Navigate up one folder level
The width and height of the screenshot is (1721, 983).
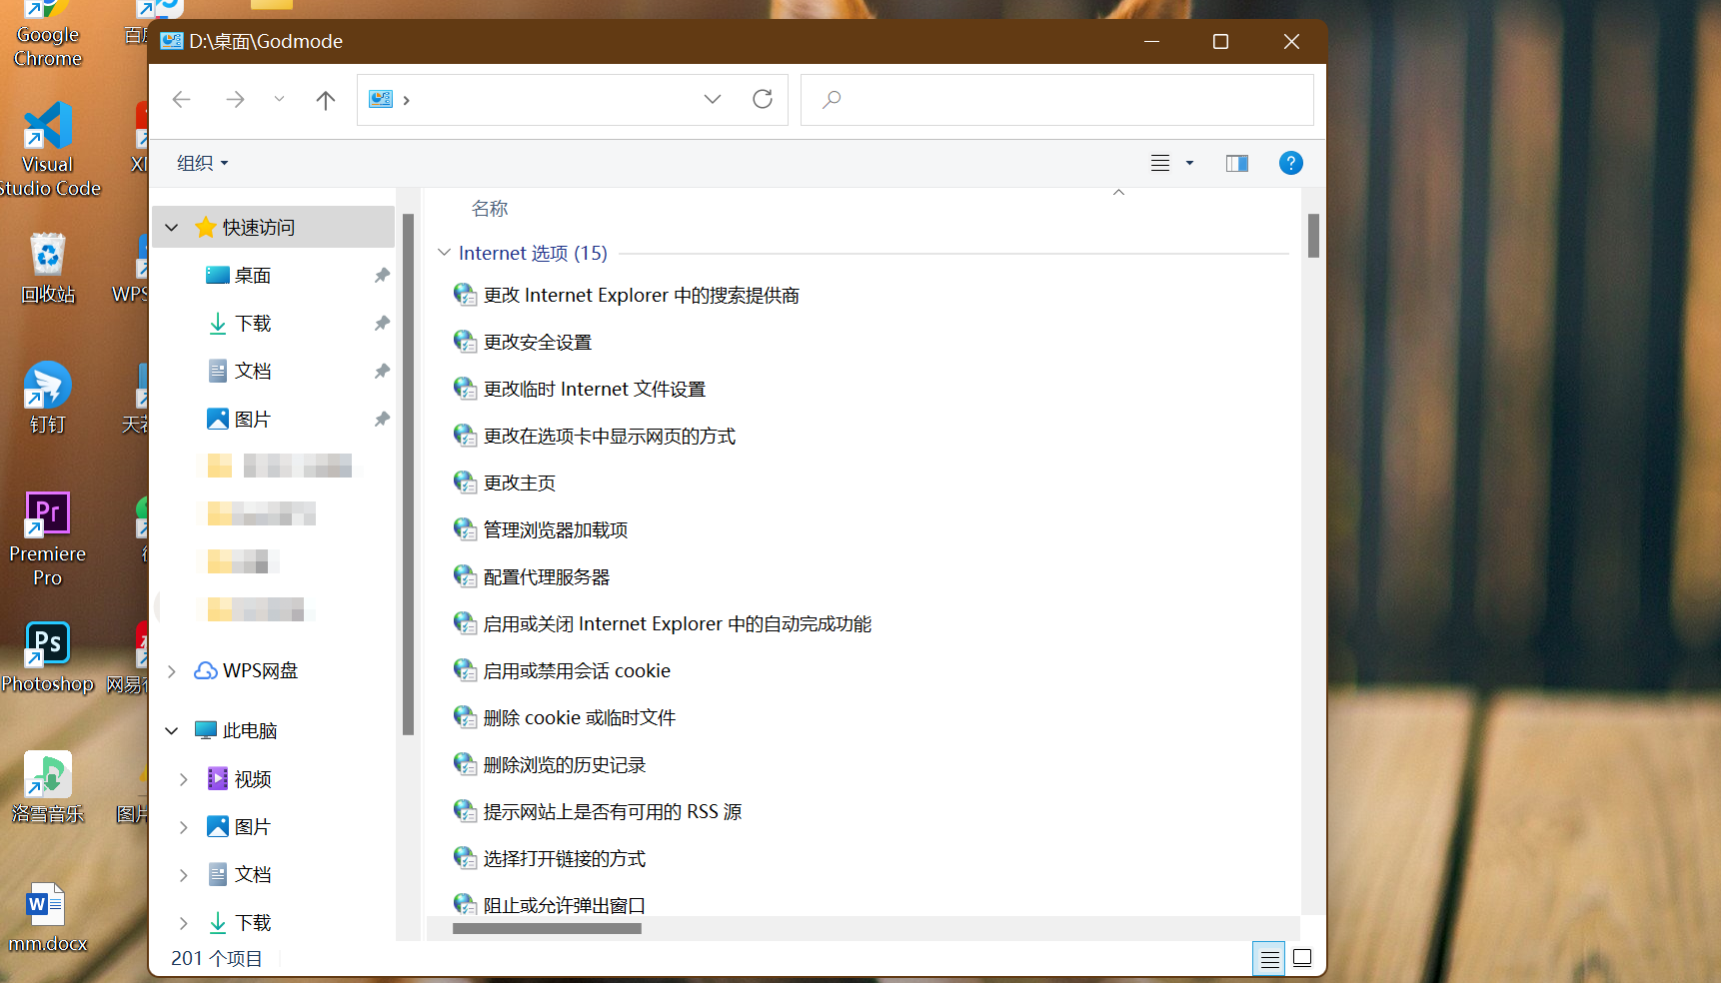[325, 99]
